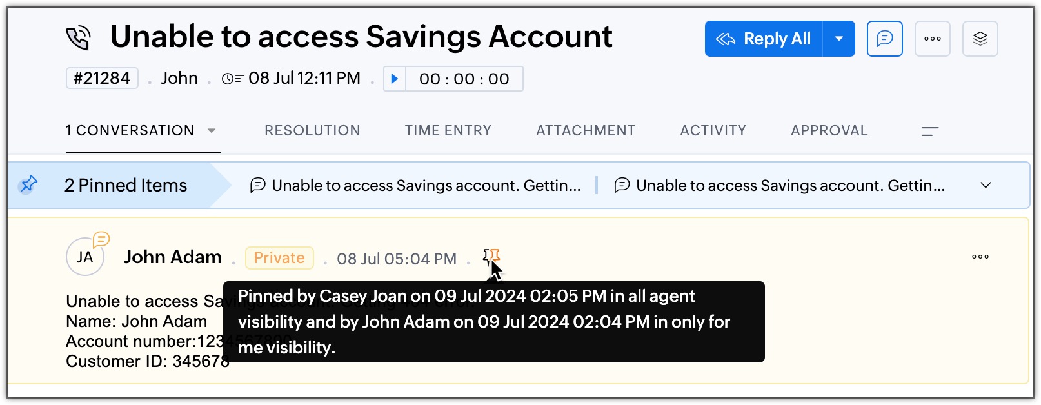This screenshot has width=1041, height=405.
Task: Open the Attachment tab
Action: click(x=585, y=130)
